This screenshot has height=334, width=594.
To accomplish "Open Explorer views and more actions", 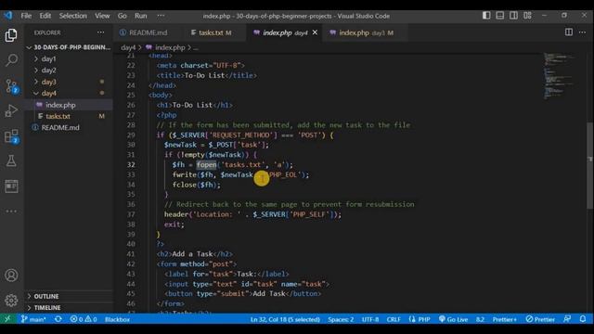I will pos(100,32).
